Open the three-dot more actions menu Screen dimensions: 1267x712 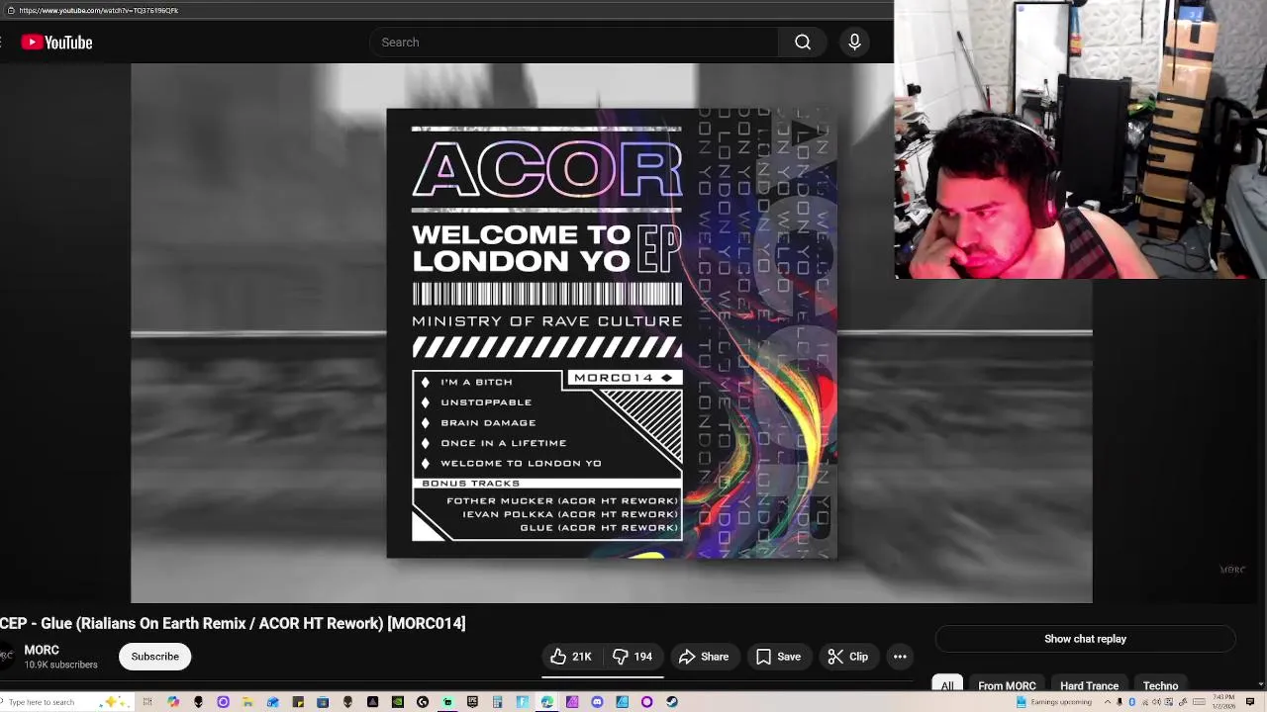tap(900, 657)
